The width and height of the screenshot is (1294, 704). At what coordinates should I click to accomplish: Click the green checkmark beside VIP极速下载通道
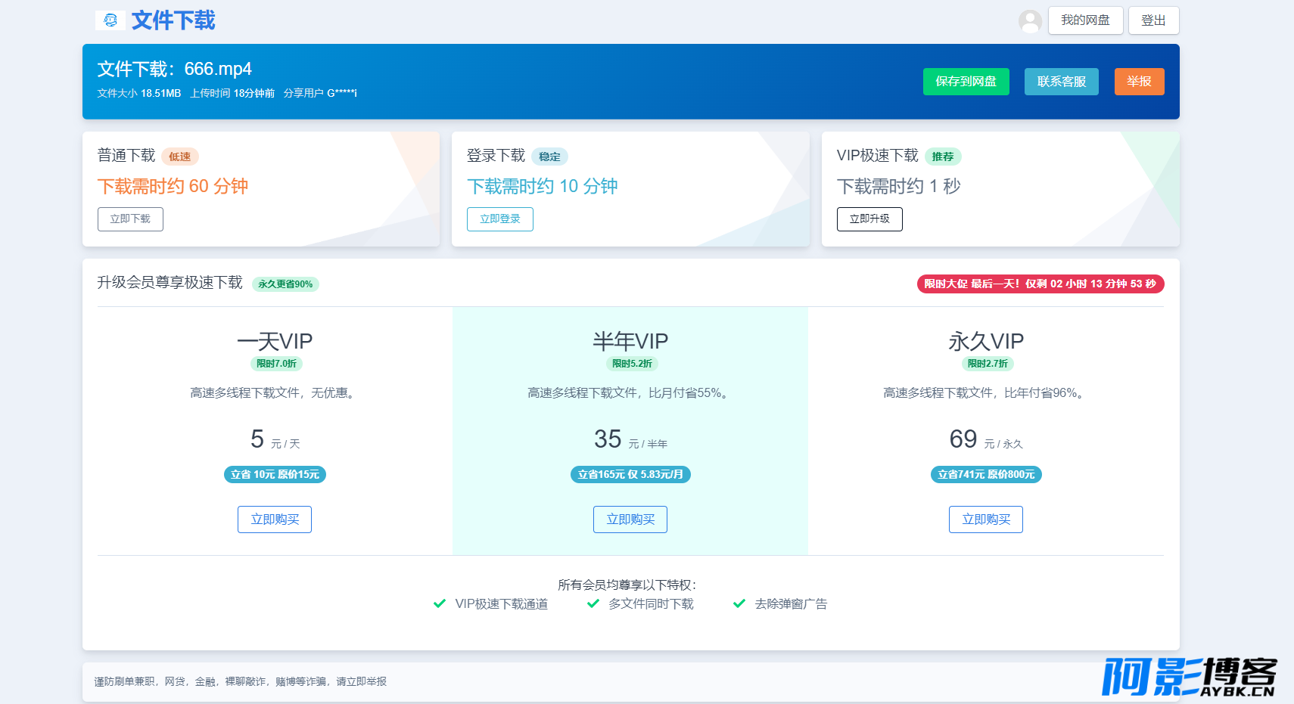(x=440, y=603)
